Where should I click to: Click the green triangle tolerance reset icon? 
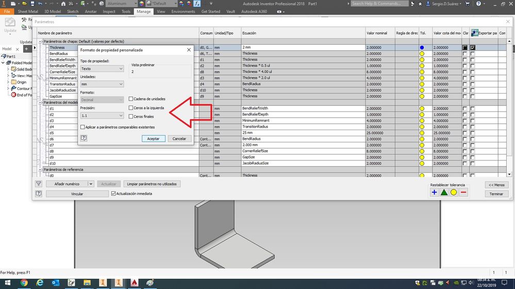[444, 192]
